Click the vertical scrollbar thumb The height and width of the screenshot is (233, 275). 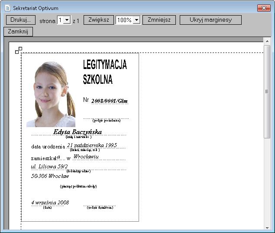(267, 92)
